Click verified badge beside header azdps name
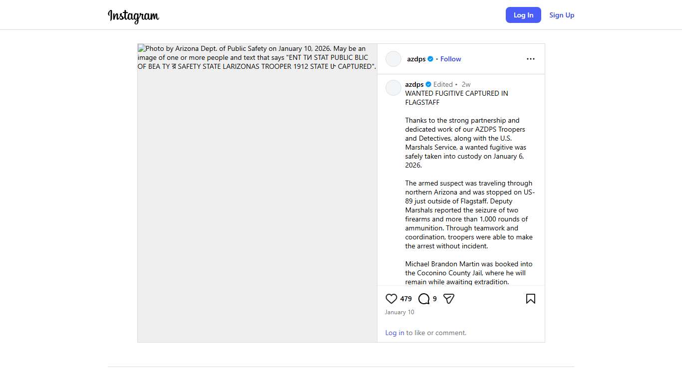Viewport: 682px width, 383px height. pos(430,59)
